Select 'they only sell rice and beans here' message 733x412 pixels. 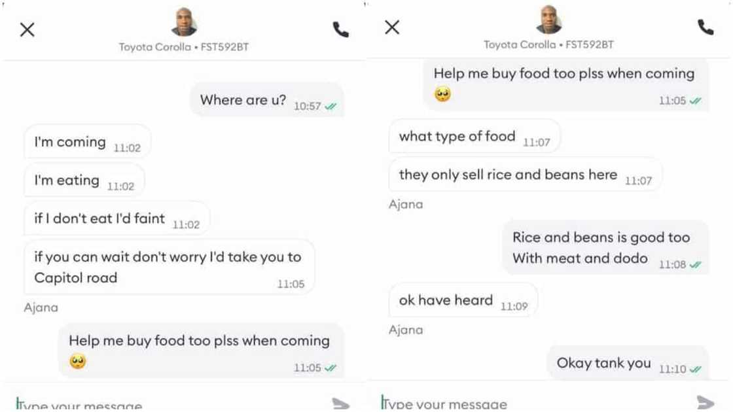[x=526, y=174]
